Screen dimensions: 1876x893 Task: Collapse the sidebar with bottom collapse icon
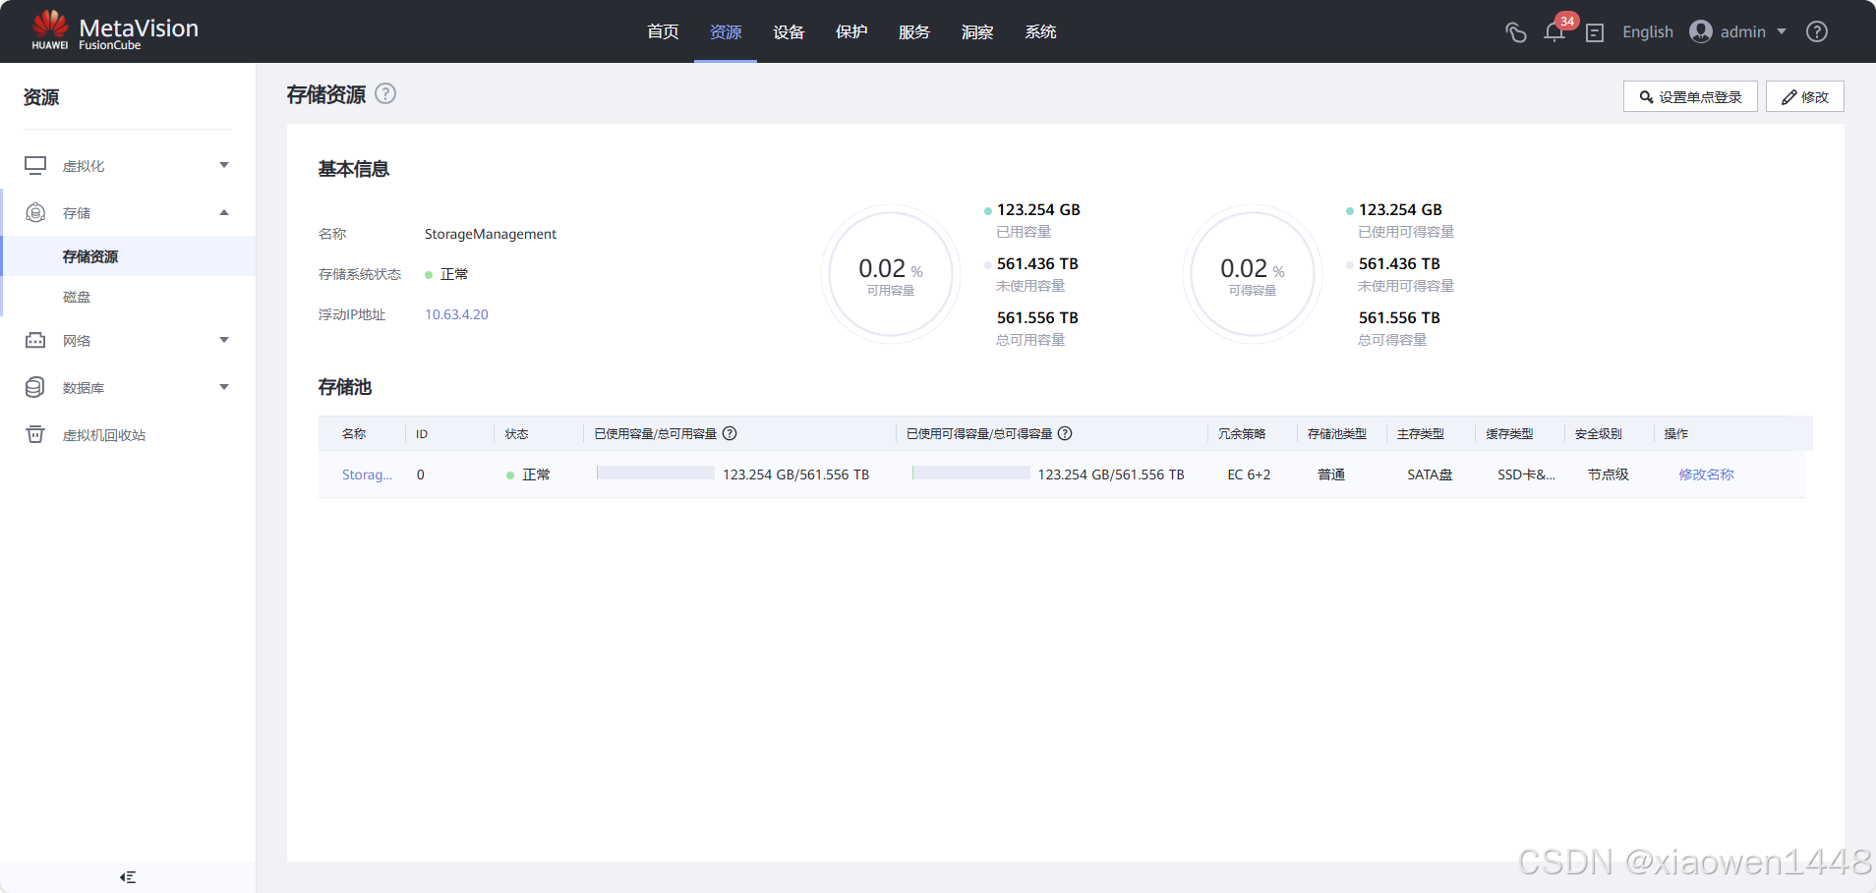(128, 877)
